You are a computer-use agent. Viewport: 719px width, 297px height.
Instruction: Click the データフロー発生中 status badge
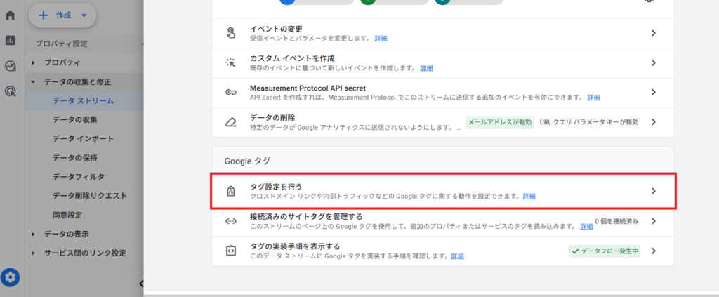click(605, 251)
